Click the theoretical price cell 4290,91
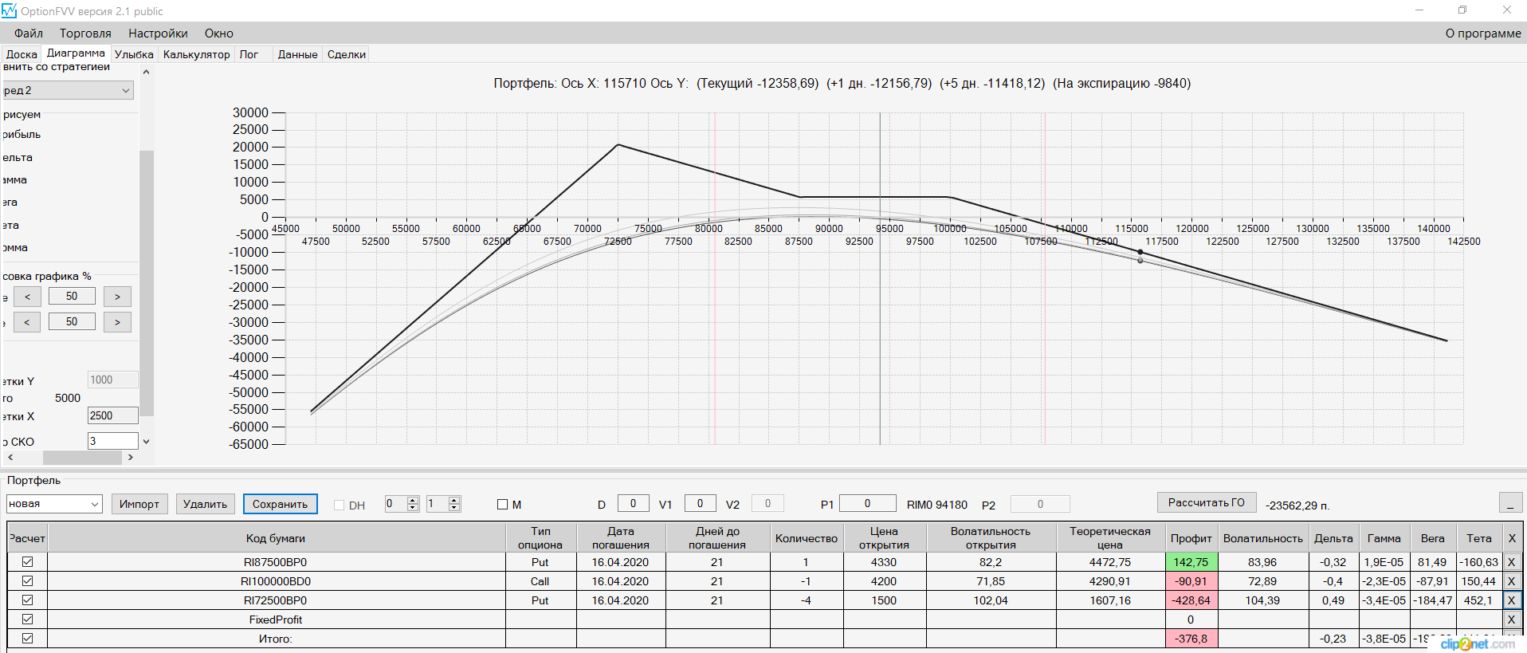 pyautogui.click(x=1110, y=581)
